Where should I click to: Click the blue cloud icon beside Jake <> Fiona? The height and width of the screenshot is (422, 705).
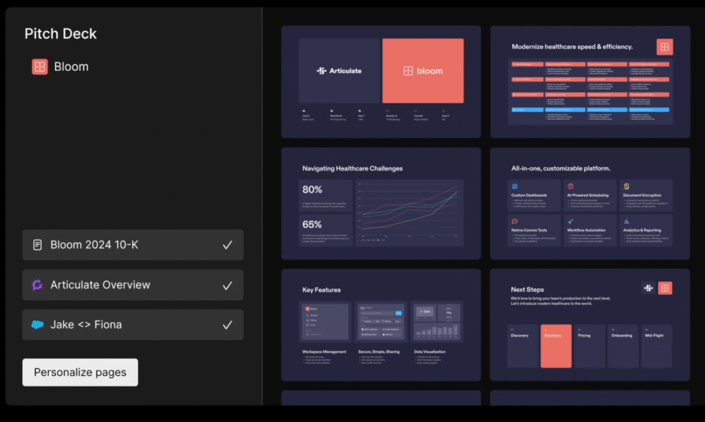[x=37, y=324]
